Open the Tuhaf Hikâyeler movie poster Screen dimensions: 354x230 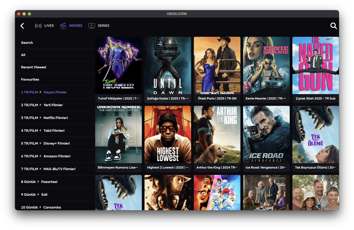[x=119, y=65]
